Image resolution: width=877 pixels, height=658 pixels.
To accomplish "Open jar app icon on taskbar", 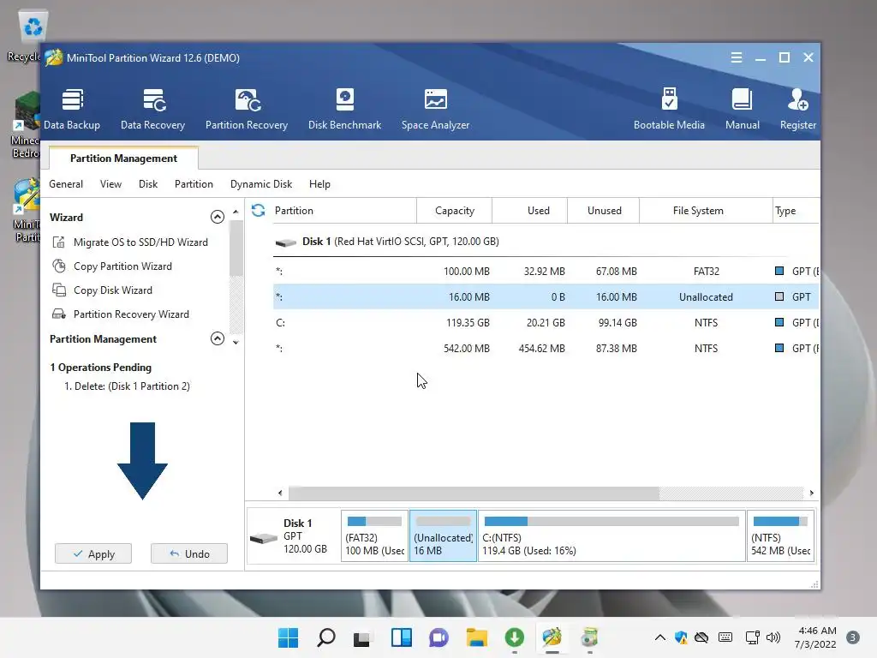I will 589,637.
